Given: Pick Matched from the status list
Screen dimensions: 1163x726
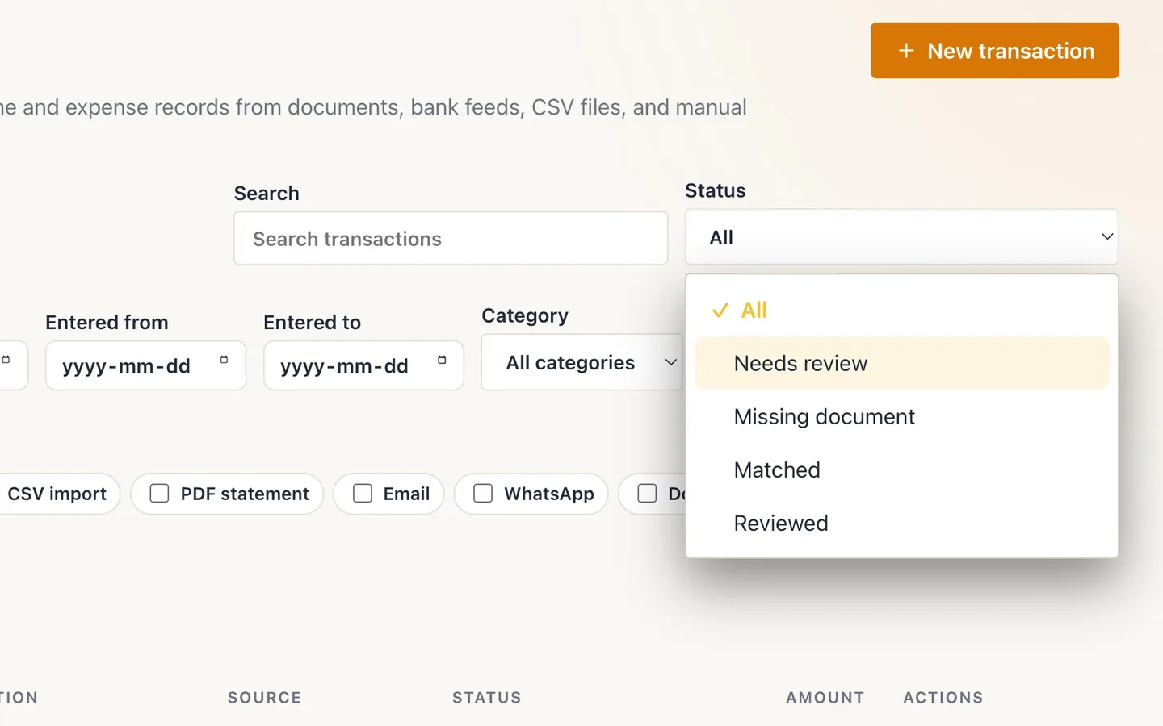Looking at the screenshot, I should [901, 470].
